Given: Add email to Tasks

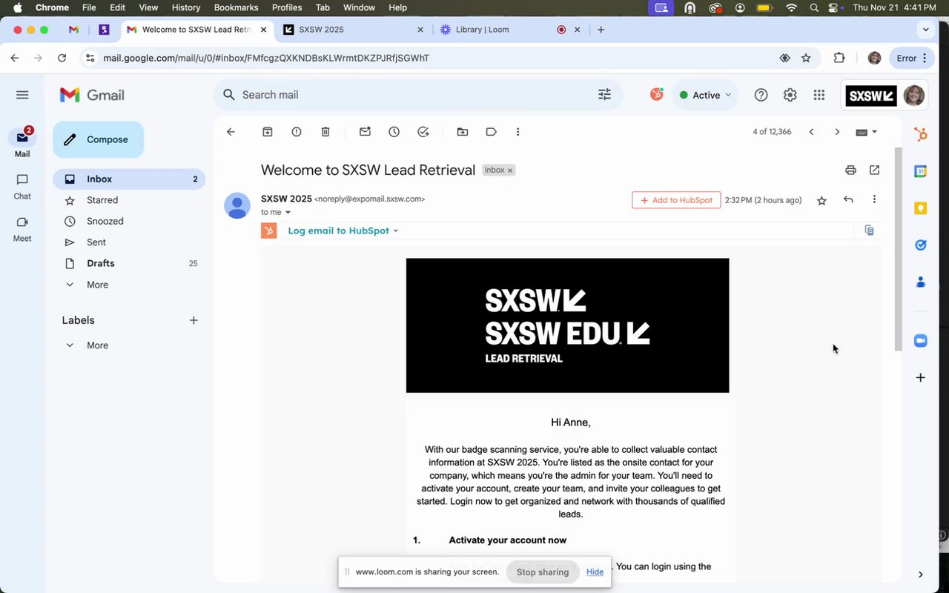Looking at the screenshot, I should click(423, 132).
